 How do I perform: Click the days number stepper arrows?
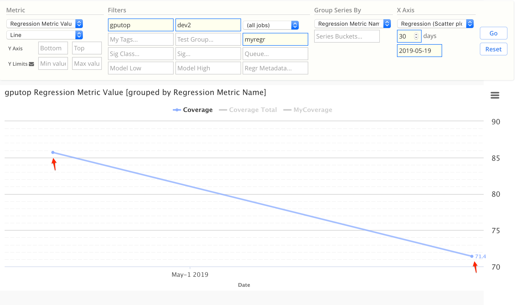click(x=416, y=36)
